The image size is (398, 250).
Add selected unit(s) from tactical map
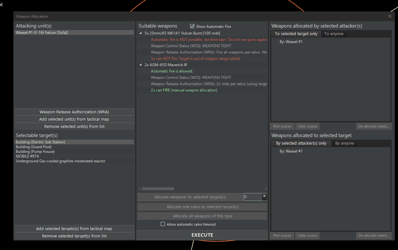[74, 119]
